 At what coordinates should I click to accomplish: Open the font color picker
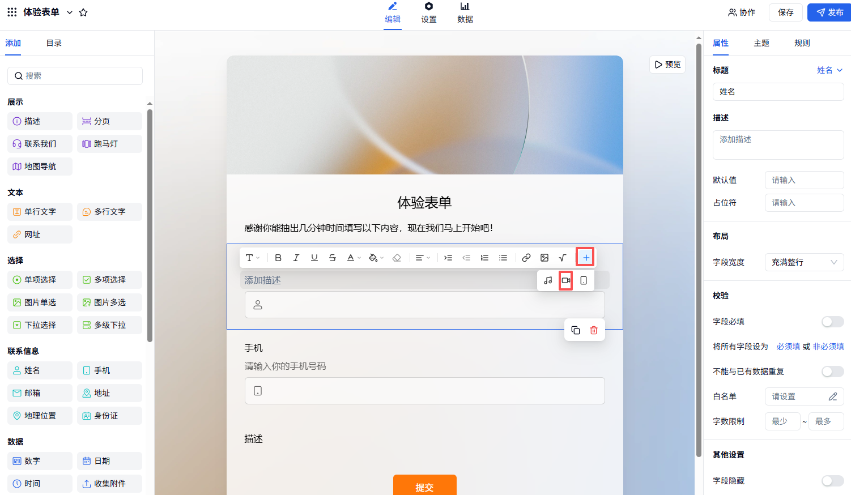pyautogui.click(x=354, y=258)
